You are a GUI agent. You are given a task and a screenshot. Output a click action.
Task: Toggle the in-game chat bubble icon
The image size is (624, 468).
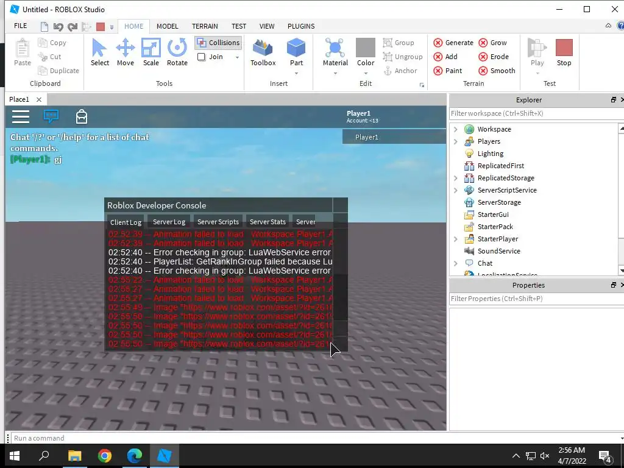[51, 116]
